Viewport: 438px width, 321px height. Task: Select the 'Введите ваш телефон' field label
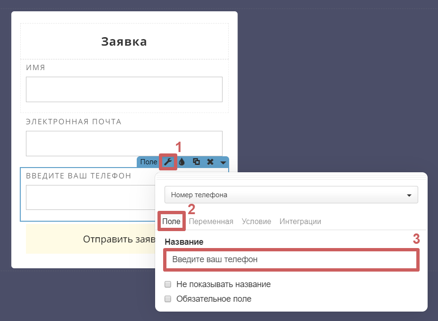click(x=78, y=176)
